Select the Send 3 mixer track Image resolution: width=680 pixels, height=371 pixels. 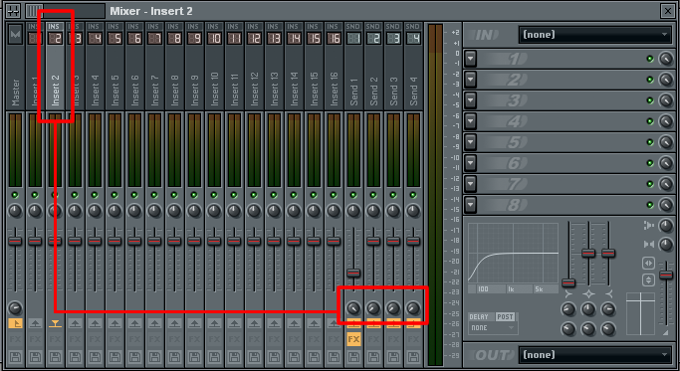click(393, 65)
